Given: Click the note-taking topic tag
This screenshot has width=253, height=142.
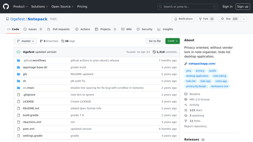Looking at the screenshot, I should pos(220,76).
